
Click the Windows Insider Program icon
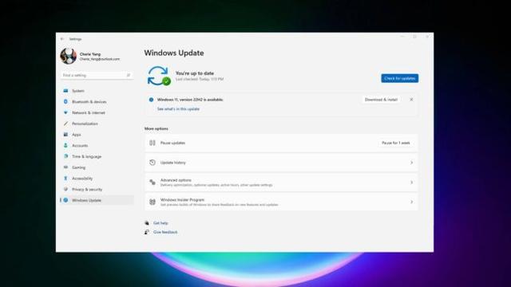[x=153, y=202]
